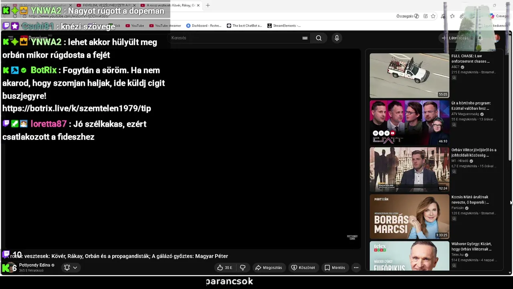Viewport: 513px width, 289px height.
Task: Close the 'FIGYELEM, VESZÉLYHELYZET' browser tab
Action: (135, 5)
